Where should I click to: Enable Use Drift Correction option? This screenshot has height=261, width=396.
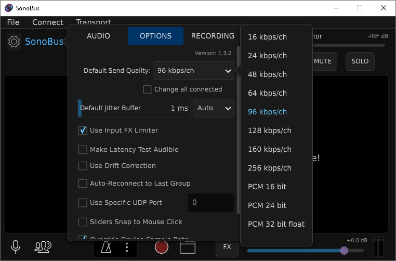(x=83, y=166)
